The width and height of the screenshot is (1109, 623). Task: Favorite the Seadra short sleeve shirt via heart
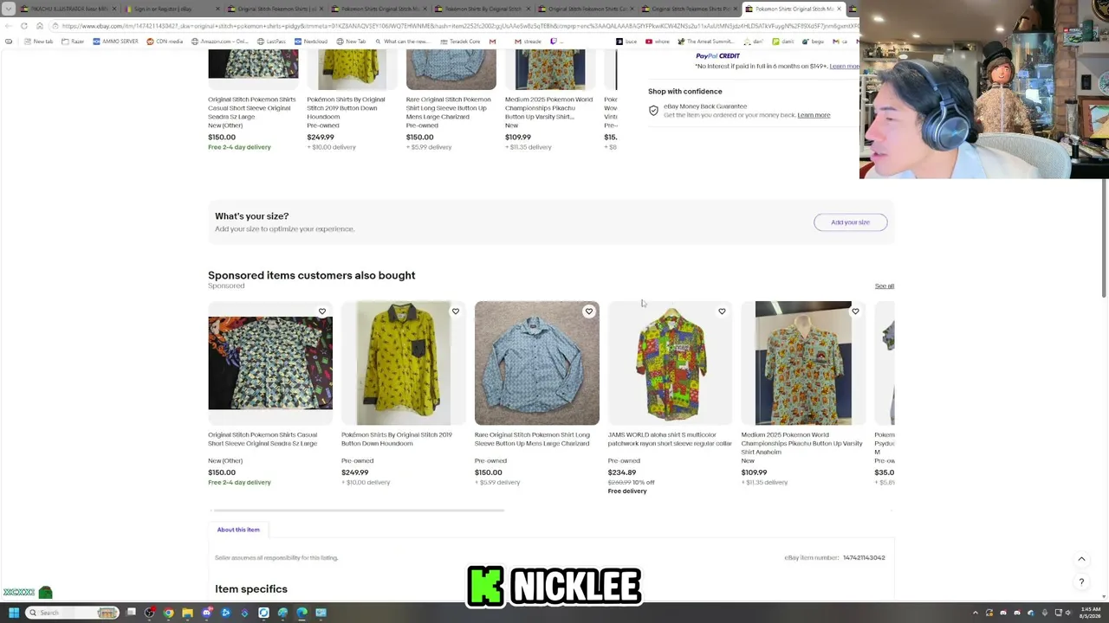tap(321, 311)
